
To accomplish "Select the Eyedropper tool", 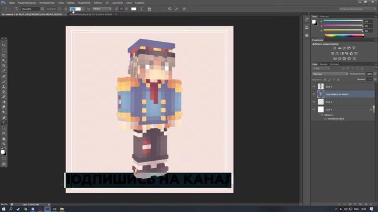I will tap(4, 71).
